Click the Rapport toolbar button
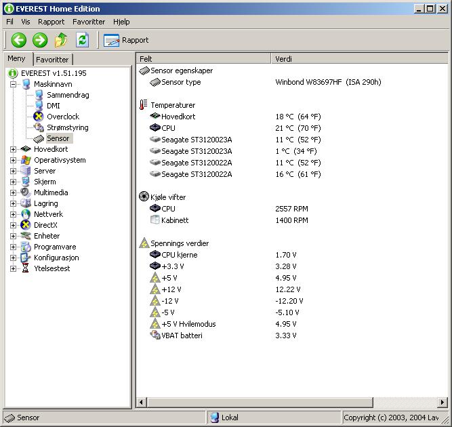 (x=127, y=40)
